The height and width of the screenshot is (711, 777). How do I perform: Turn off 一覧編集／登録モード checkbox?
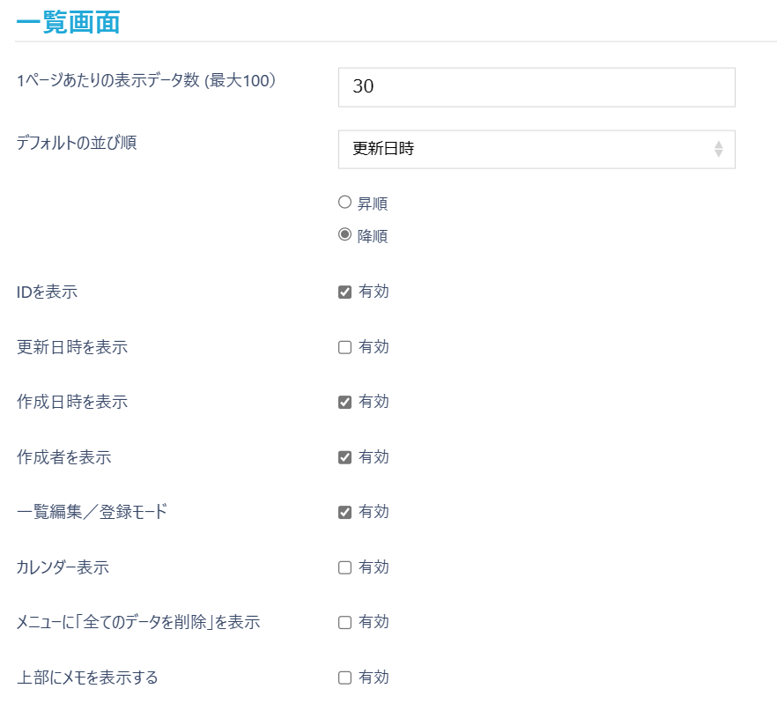345,512
